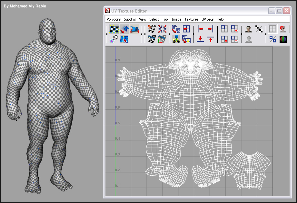Click the UV Texture Editor title bar icon
297x203 pixels.
click(108, 11)
